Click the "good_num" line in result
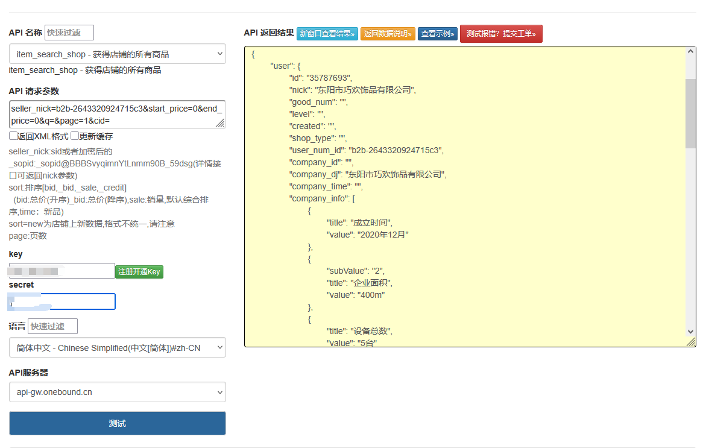Viewport: 706px width, 448px height. [318, 103]
